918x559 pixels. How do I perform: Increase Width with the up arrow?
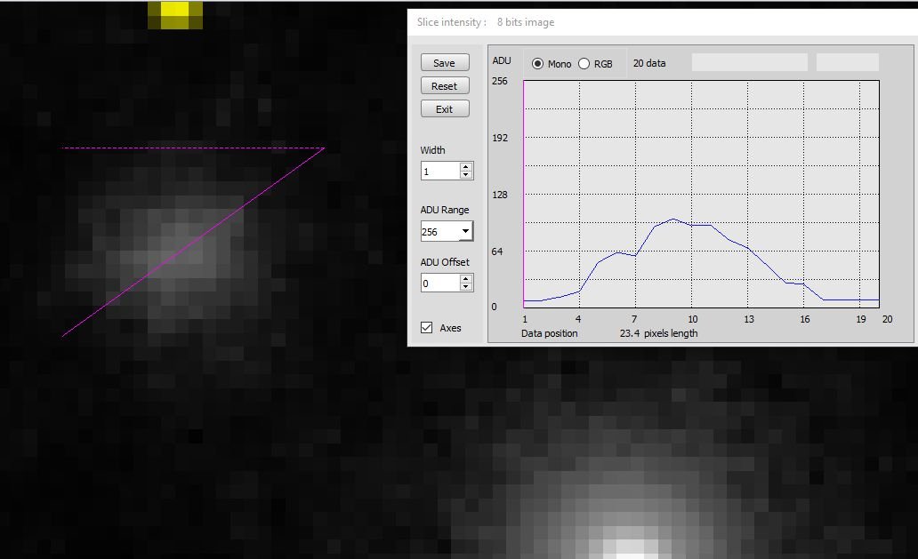(x=466, y=167)
